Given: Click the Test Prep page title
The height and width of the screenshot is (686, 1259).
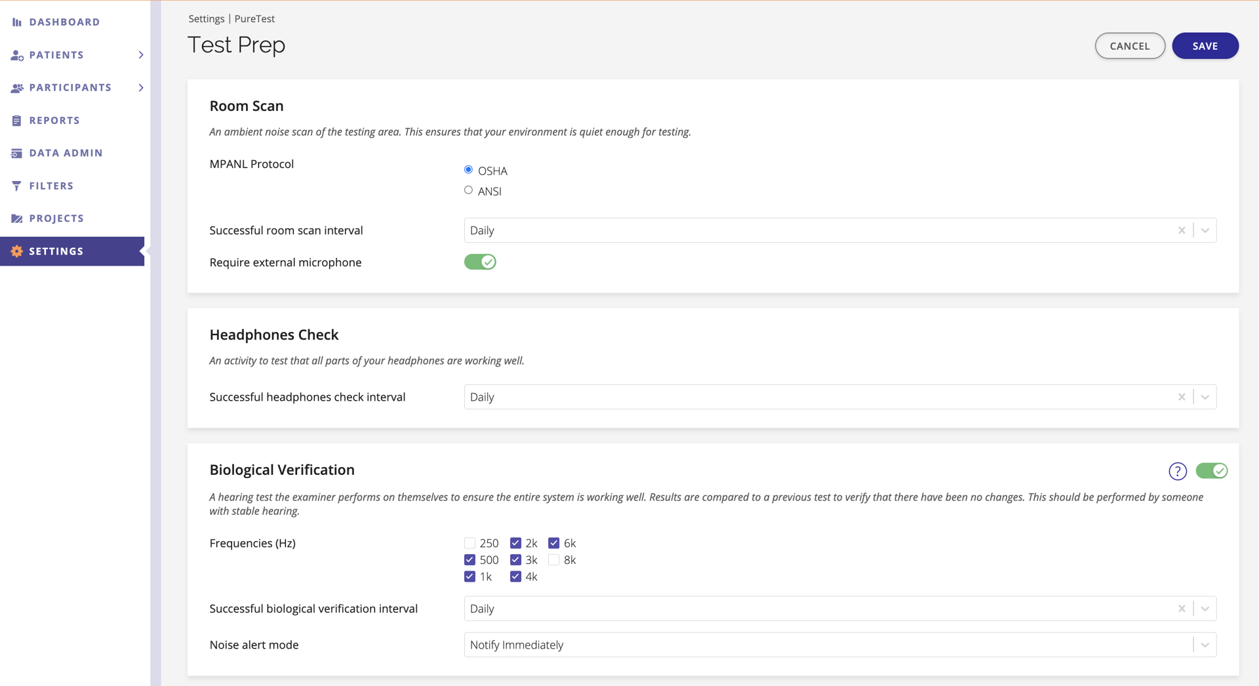Looking at the screenshot, I should point(237,45).
